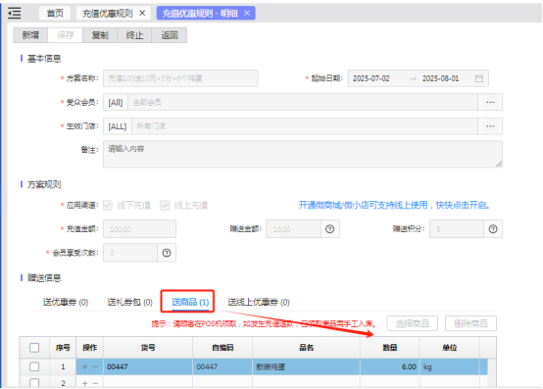Toggle the sidebar menu collapse icon

pyautogui.click(x=15, y=13)
